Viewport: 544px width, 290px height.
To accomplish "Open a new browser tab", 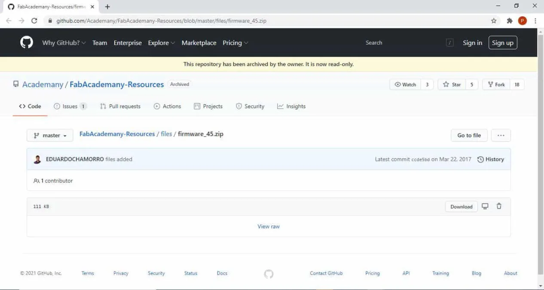I will (x=107, y=7).
